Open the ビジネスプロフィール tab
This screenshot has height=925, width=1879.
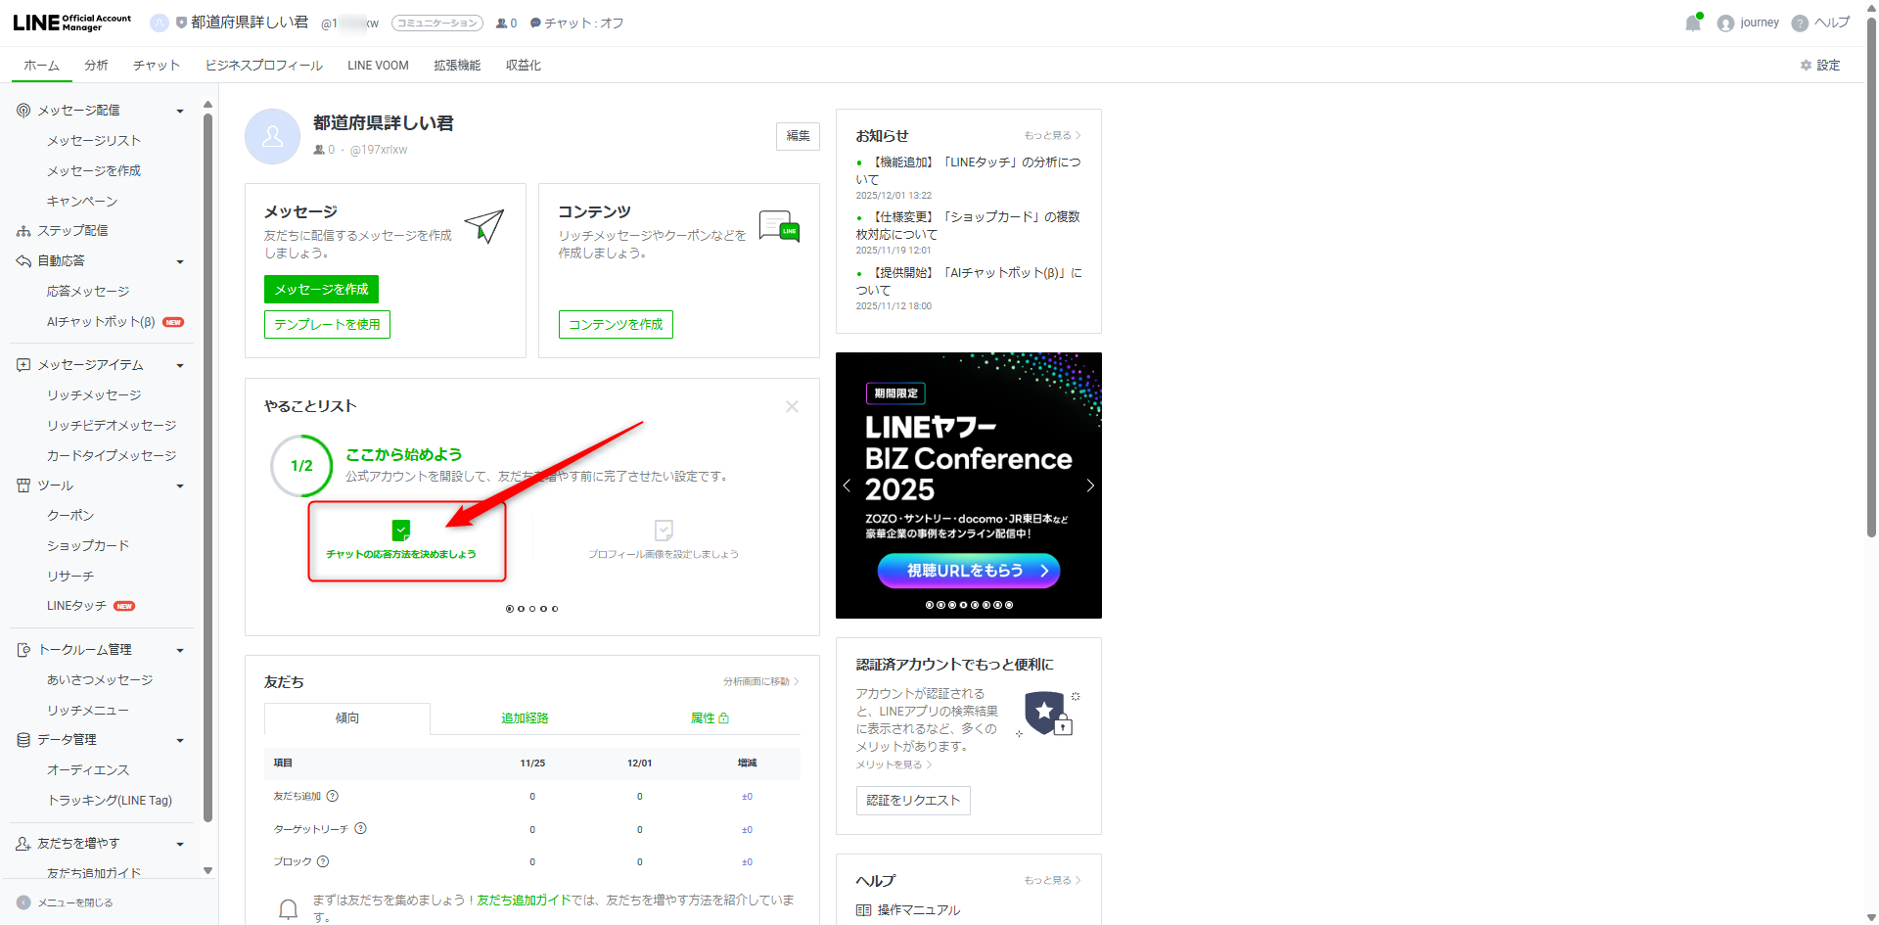[264, 66]
